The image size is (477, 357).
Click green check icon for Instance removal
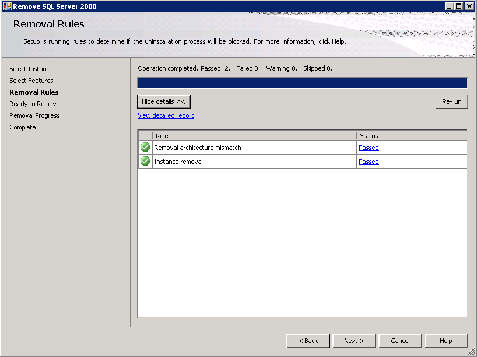pos(145,162)
